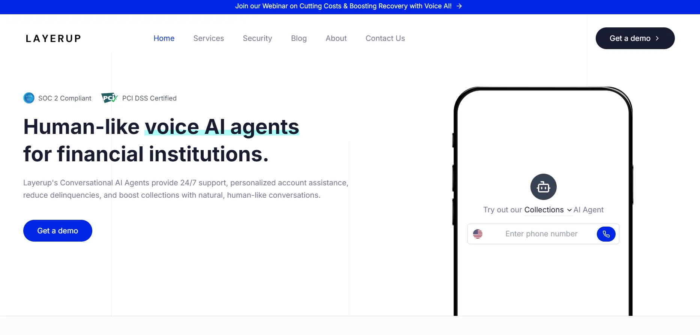Viewport: 700px width, 335px height.
Task: Click the webinar banner arrow icon
Action: [x=459, y=6]
